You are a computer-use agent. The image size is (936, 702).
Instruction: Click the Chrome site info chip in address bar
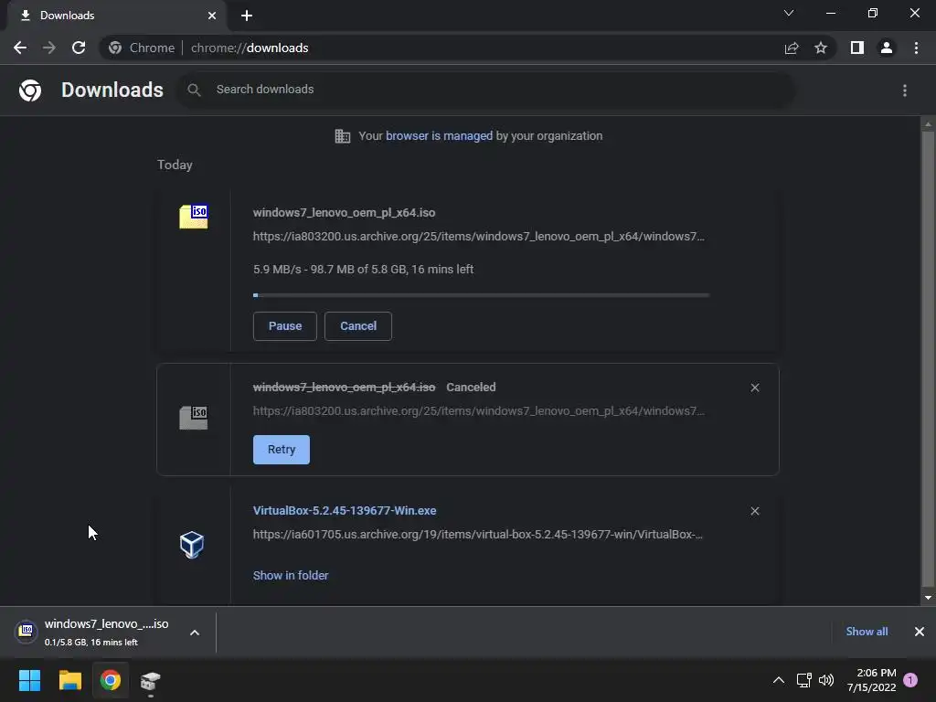[x=142, y=48]
